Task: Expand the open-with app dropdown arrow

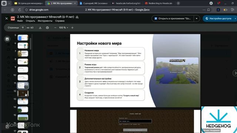Action: pyautogui.click(x=197, y=18)
